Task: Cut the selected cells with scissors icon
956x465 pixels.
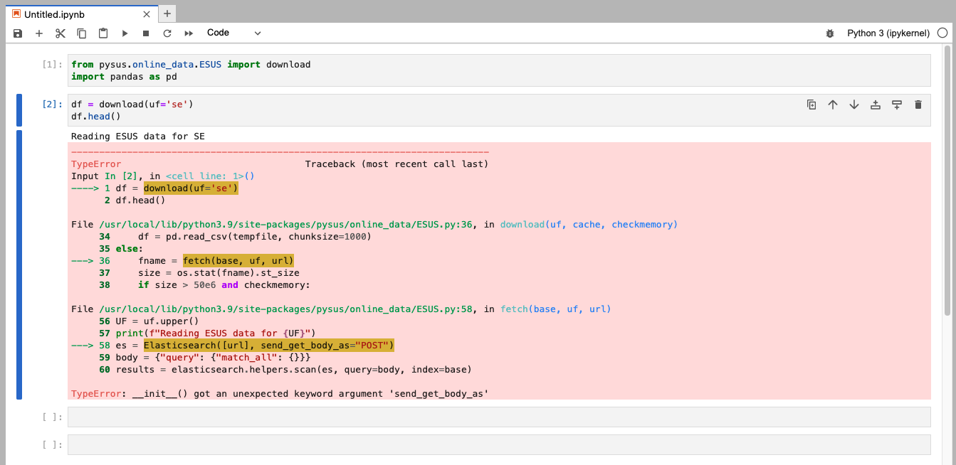Action: tap(60, 33)
